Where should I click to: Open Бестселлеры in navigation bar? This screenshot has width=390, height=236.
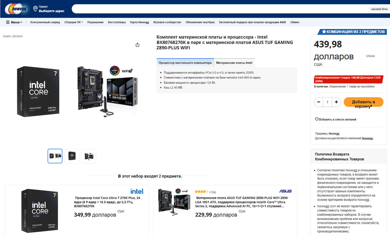[x=117, y=22]
